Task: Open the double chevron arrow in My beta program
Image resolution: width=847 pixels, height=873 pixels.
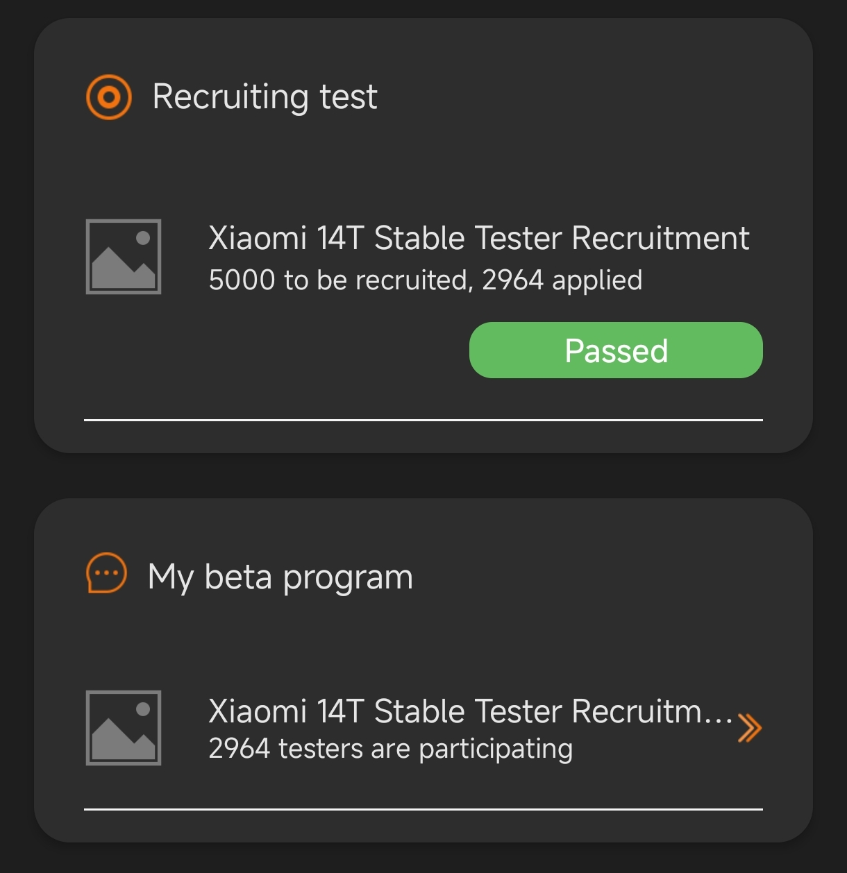Action: pyautogui.click(x=750, y=728)
